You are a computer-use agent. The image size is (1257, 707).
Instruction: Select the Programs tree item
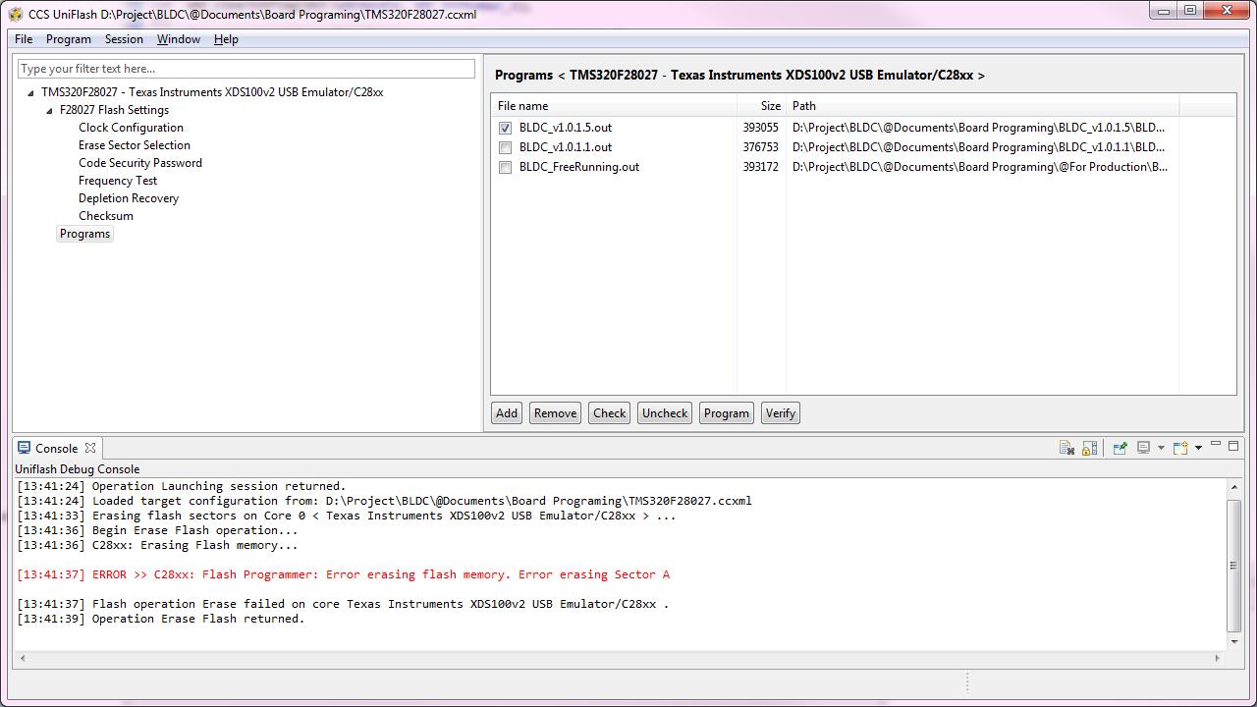coord(84,234)
